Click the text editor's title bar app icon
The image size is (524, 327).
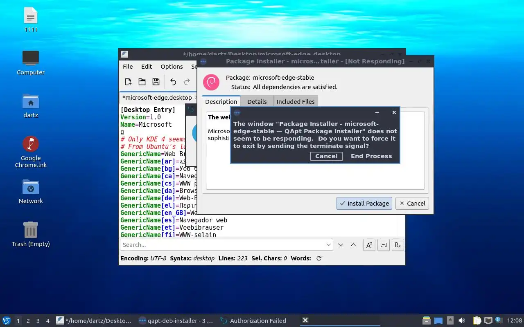(124, 54)
